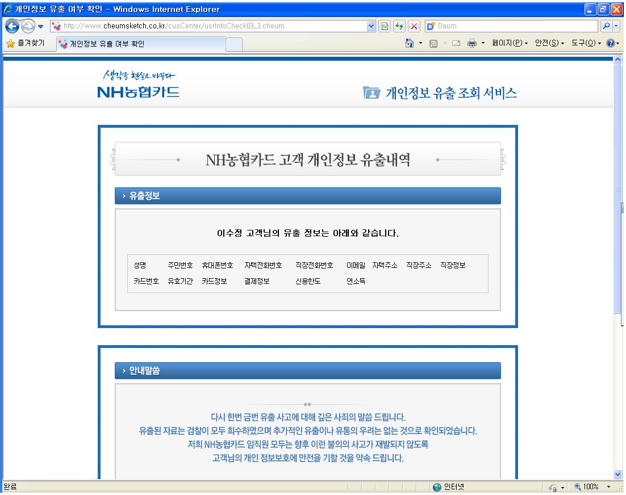Image resolution: width=626 pixels, height=495 pixels.
Task: Open the 도구(O) menu
Action: point(586,43)
